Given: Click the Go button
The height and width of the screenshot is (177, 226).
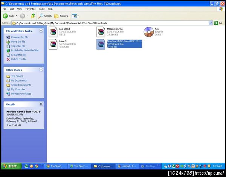Looking at the screenshot, I should click(218, 23).
